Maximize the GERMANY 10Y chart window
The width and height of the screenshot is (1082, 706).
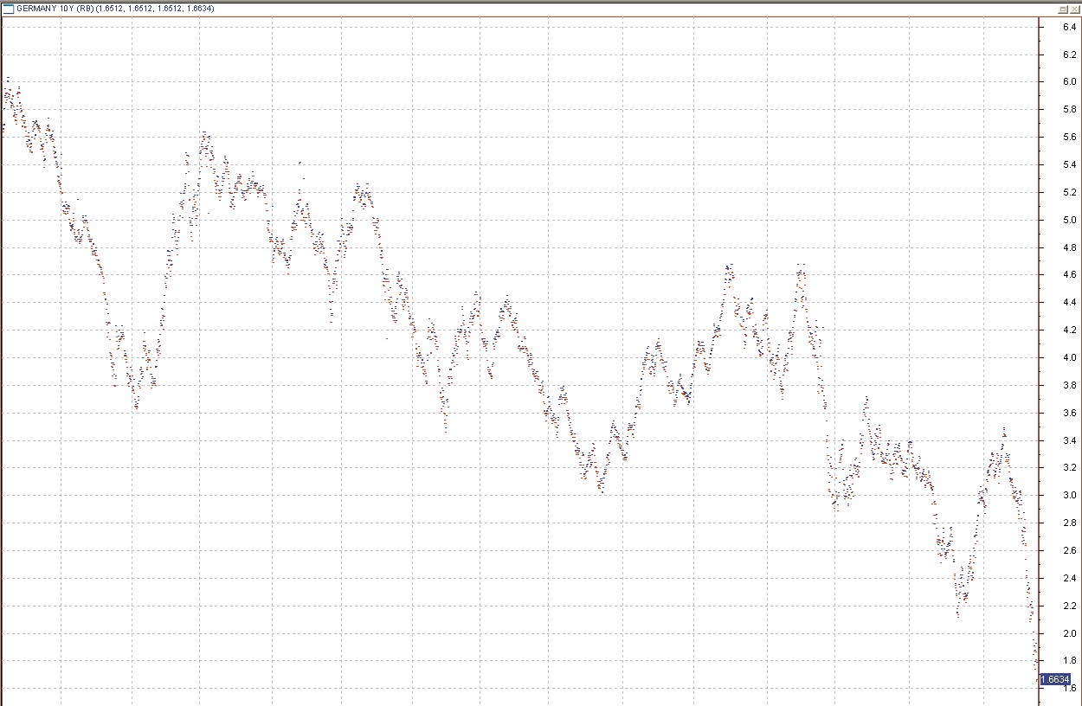click(x=1063, y=8)
